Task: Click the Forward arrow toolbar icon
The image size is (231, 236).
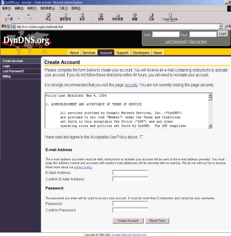Action: pyautogui.click(x=29, y=17)
